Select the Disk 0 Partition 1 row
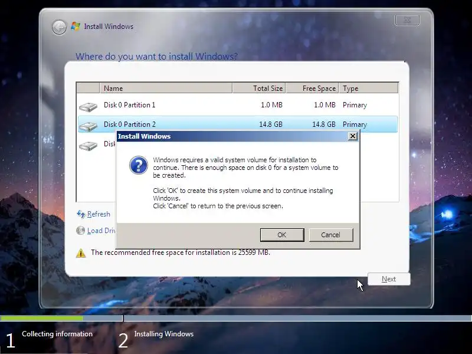Screen dimensions: 472x354 click(x=238, y=105)
